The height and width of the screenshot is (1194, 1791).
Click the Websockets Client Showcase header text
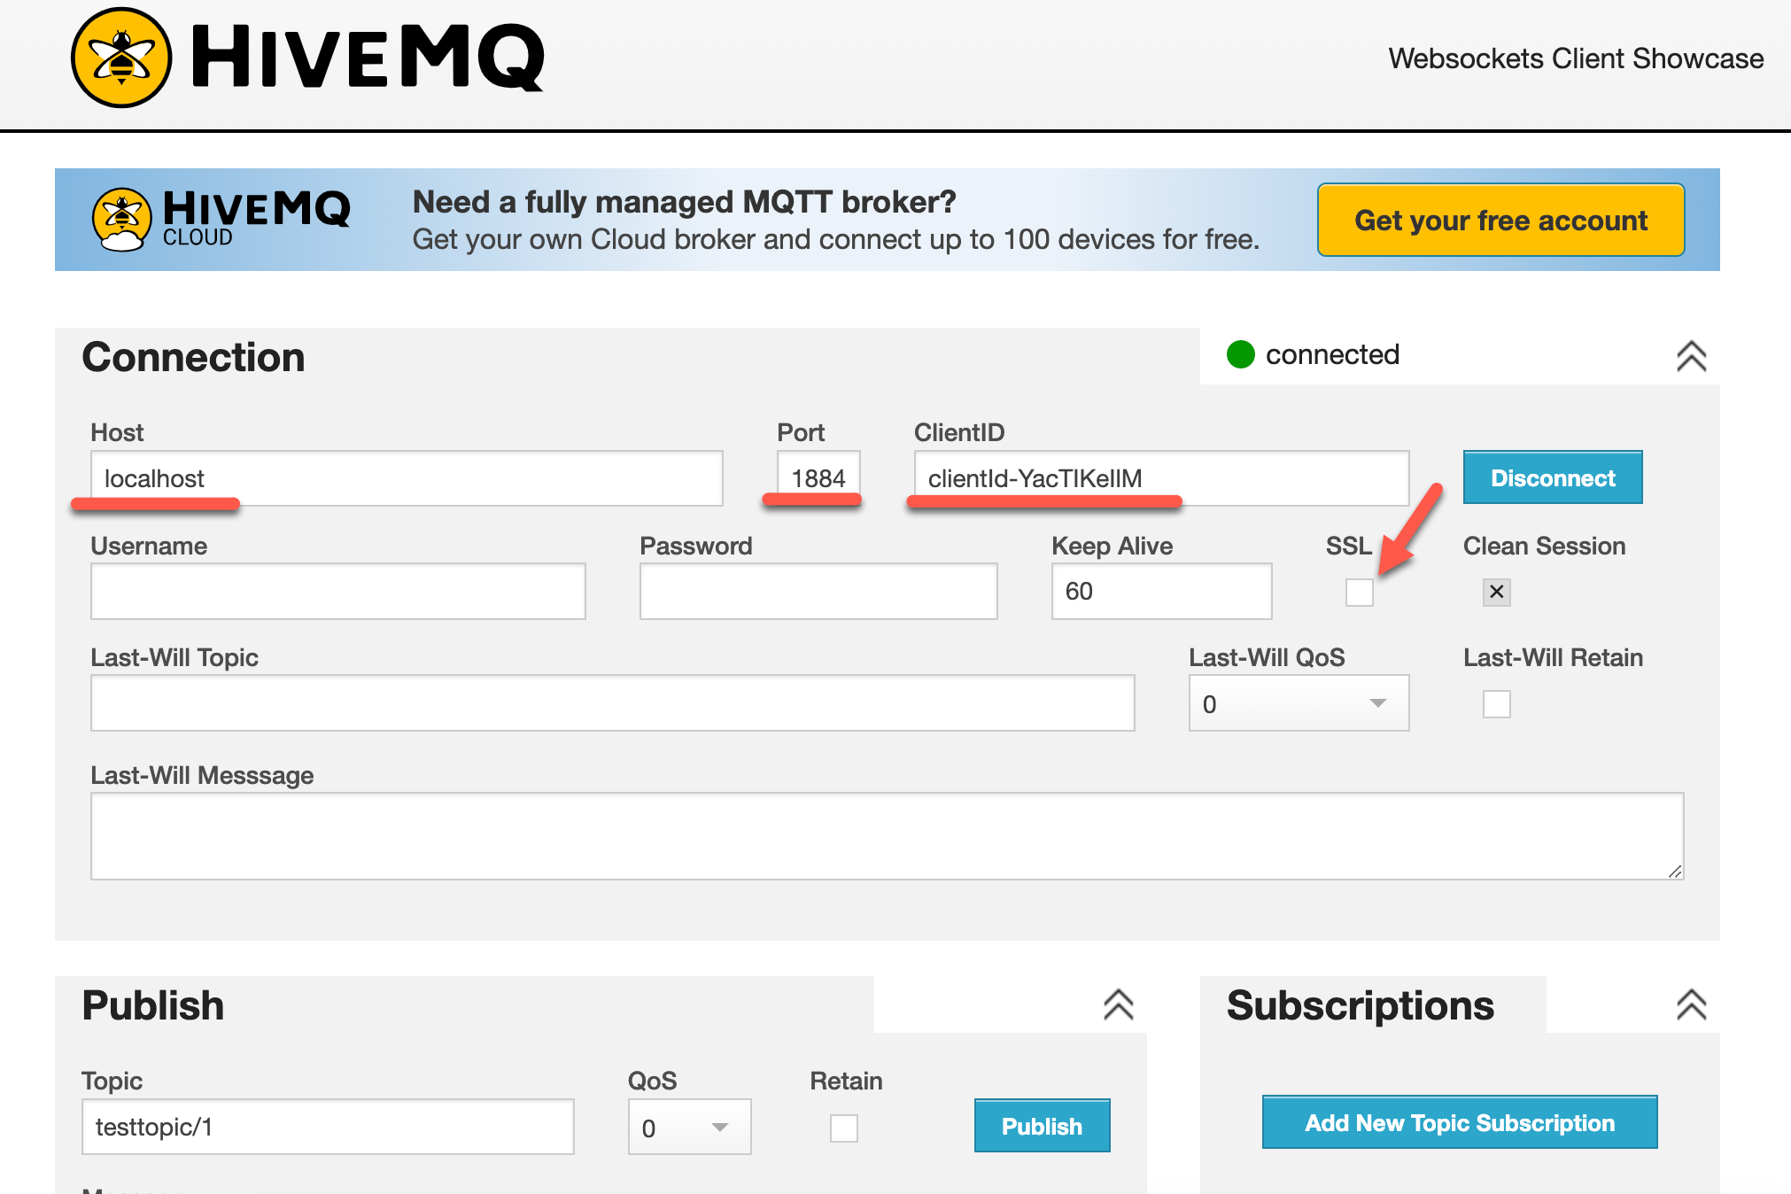(1575, 58)
